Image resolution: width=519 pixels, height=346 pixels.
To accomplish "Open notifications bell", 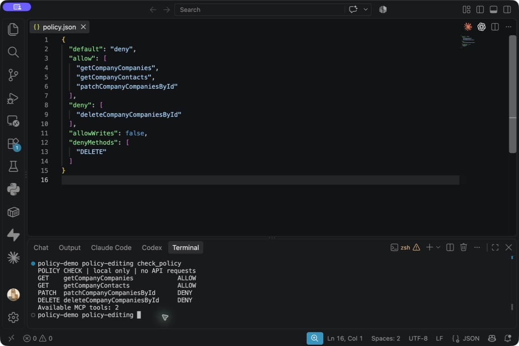I will [x=508, y=338].
